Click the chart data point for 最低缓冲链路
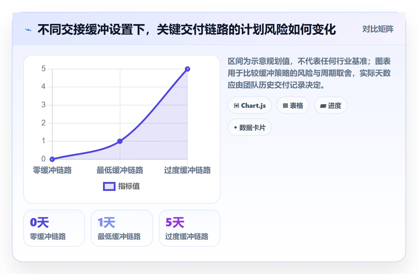Viewport: 418px width, 274px height. click(x=120, y=141)
